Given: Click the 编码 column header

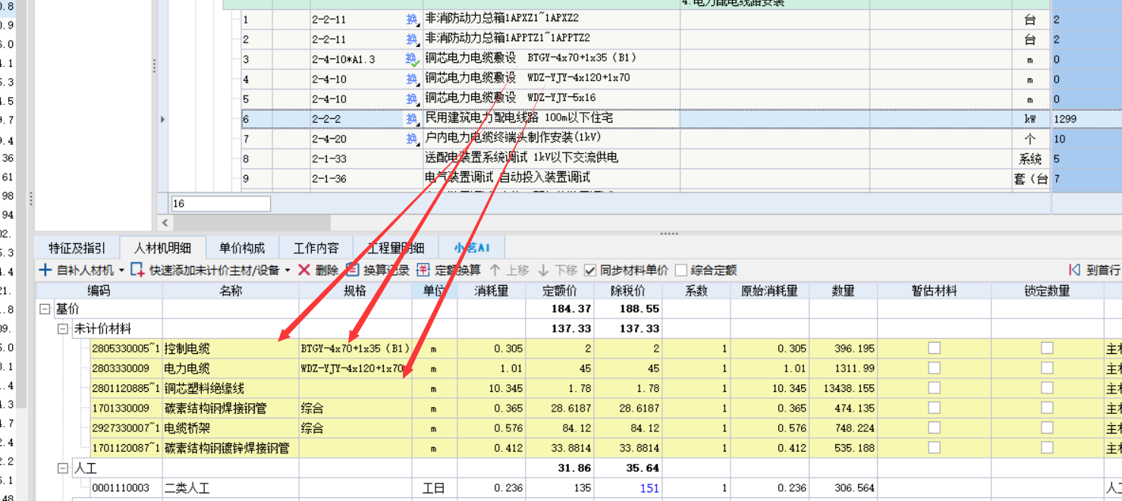Looking at the screenshot, I should [x=99, y=290].
